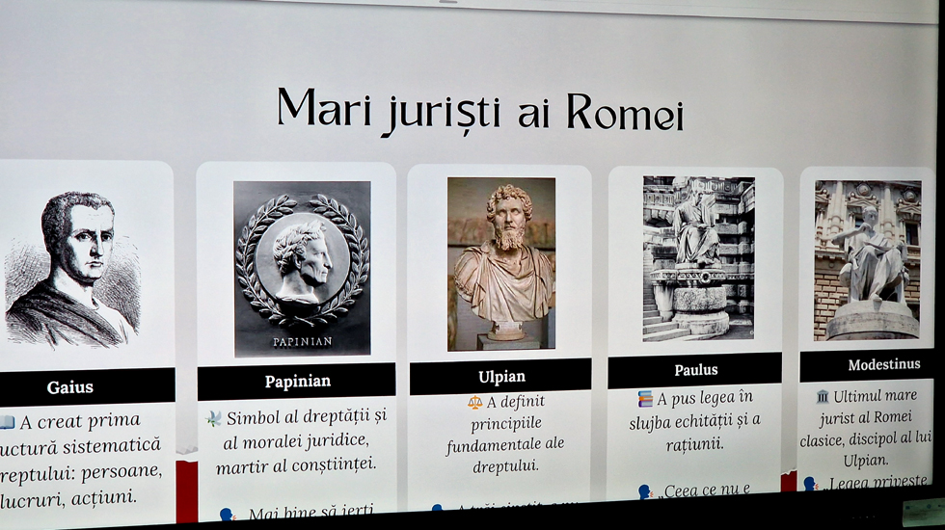
Task: Click the black Papinian name bar
Action: (297, 382)
